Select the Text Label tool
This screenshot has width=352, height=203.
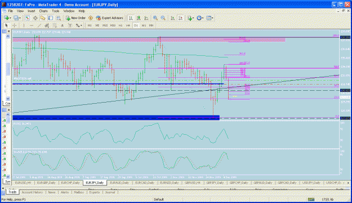[70, 25]
